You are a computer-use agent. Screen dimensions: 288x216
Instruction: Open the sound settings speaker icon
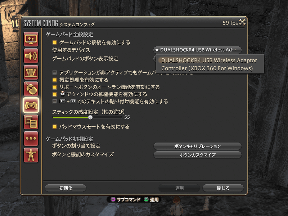pos(31,56)
